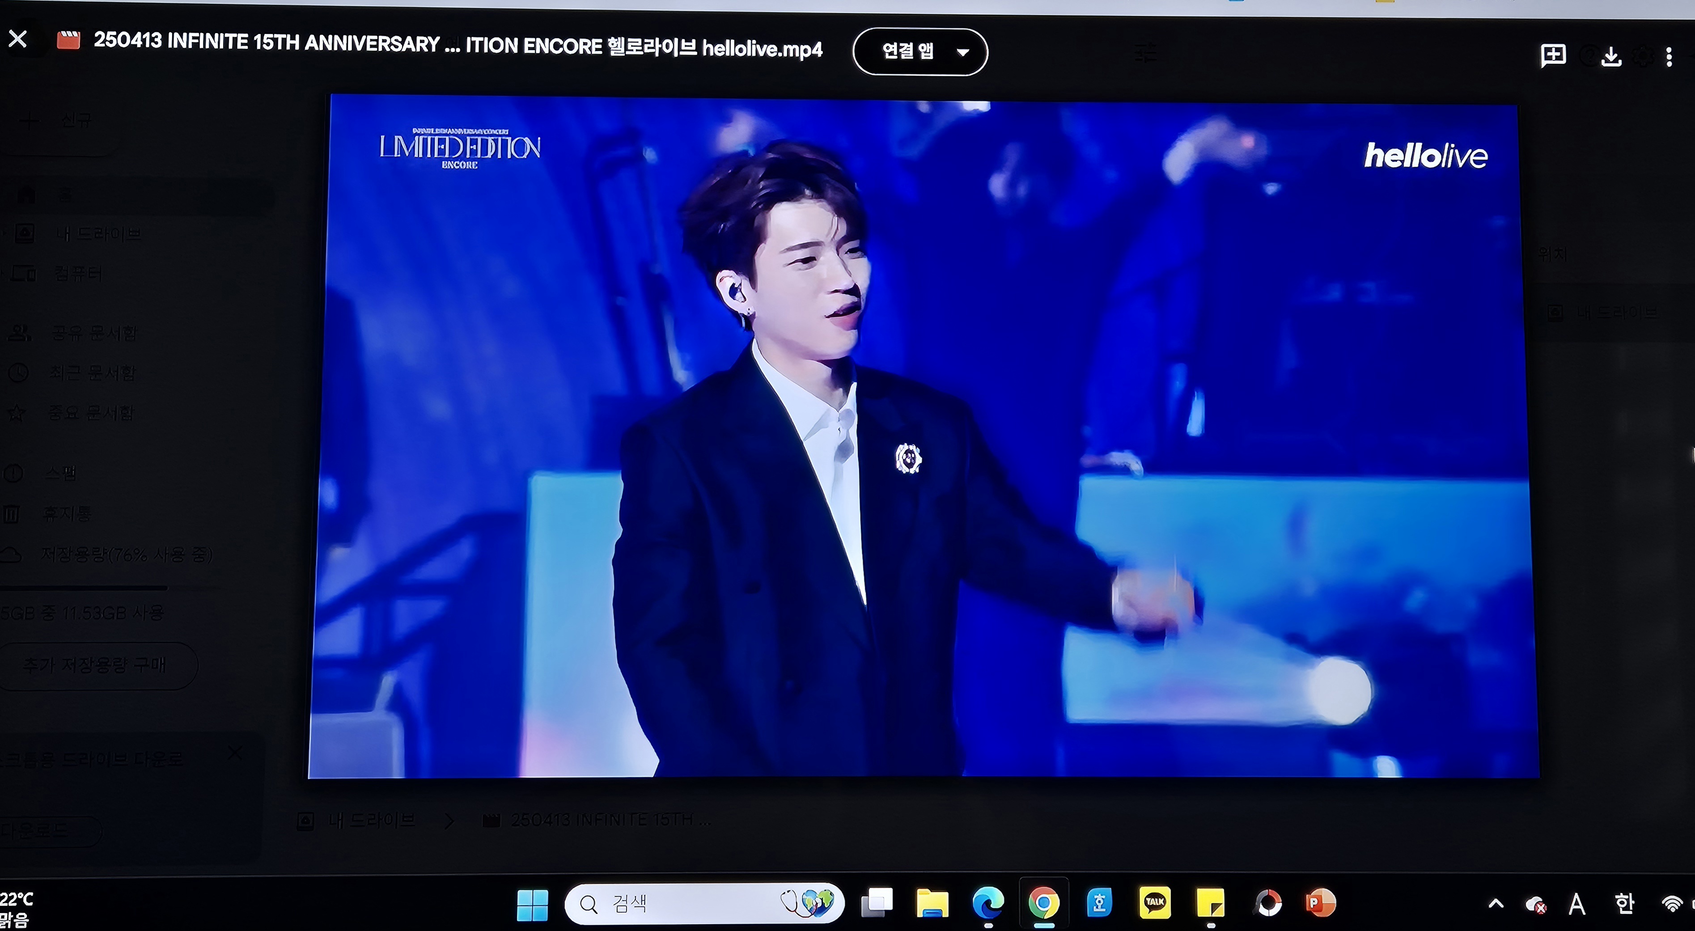Launch Microsoft Edge from the taskbar
The height and width of the screenshot is (931, 1695).
987,903
